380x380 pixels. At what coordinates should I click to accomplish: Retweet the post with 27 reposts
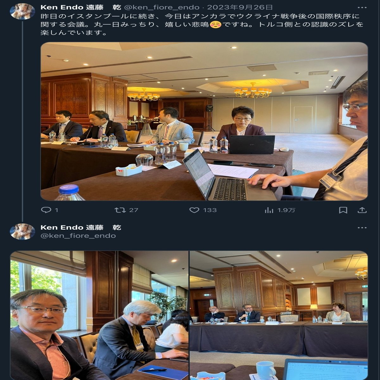[120, 210]
